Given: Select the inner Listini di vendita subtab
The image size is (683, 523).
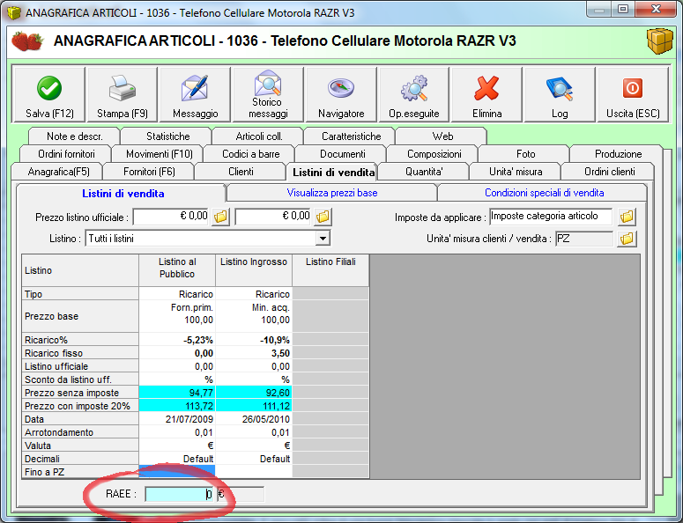Looking at the screenshot, I should pyautogui.click(x=122, y=194).
